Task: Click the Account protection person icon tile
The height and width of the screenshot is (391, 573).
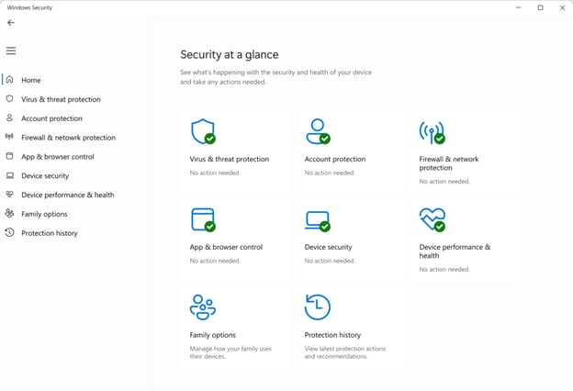Action: pyautogui.click(x=317, y=131)
